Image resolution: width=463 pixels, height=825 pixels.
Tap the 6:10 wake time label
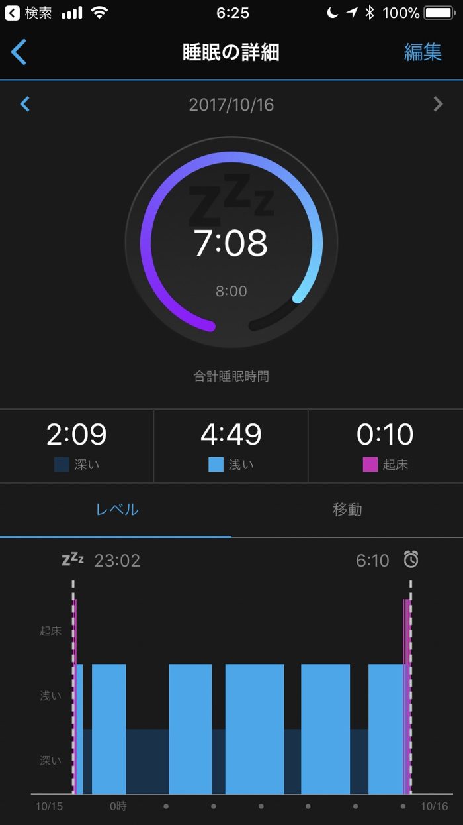372,561
